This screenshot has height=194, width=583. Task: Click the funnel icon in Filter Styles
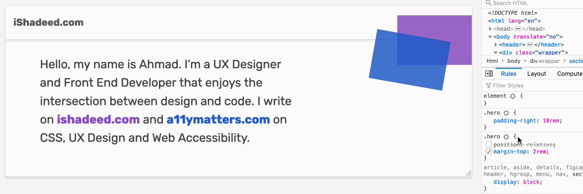tap(489, 86)
